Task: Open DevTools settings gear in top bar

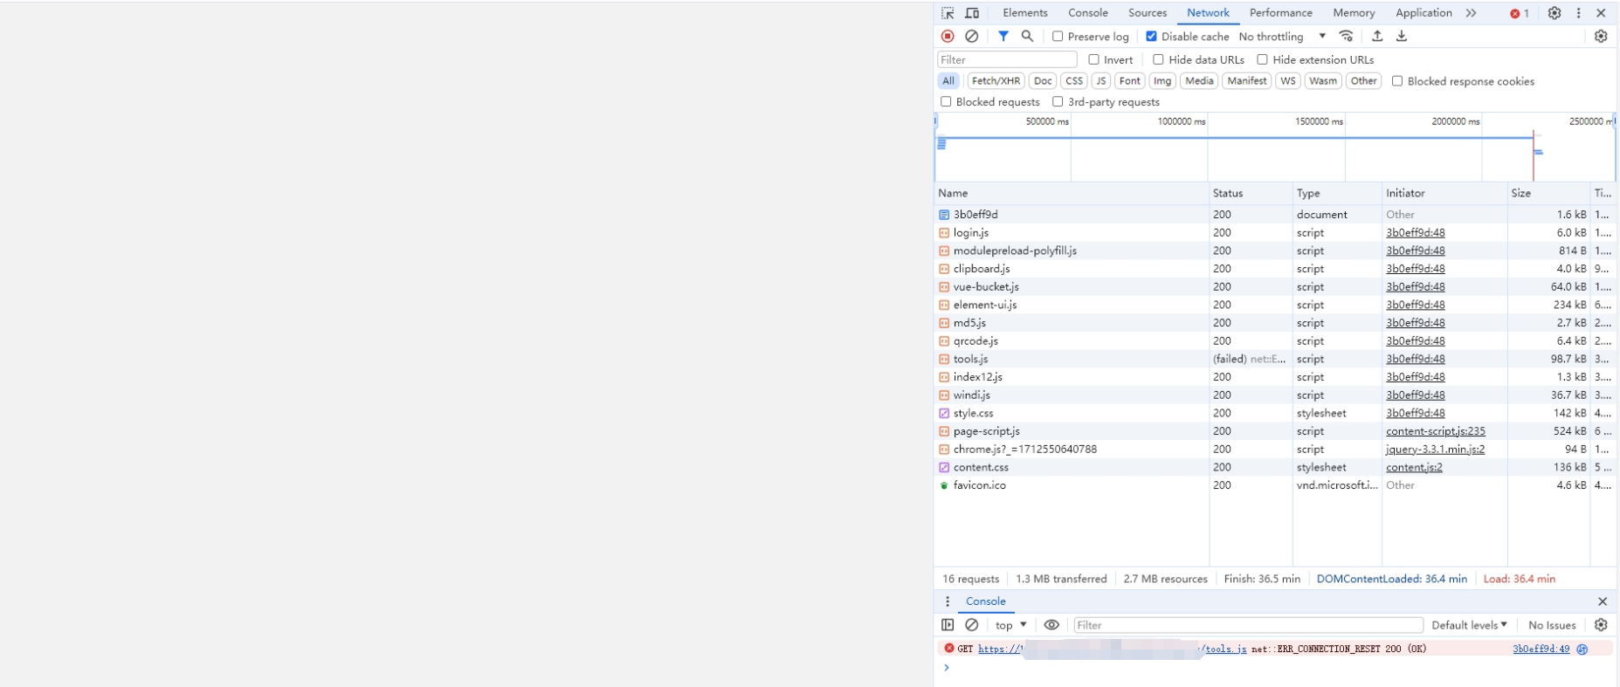Action: [x=1555, y=13]
